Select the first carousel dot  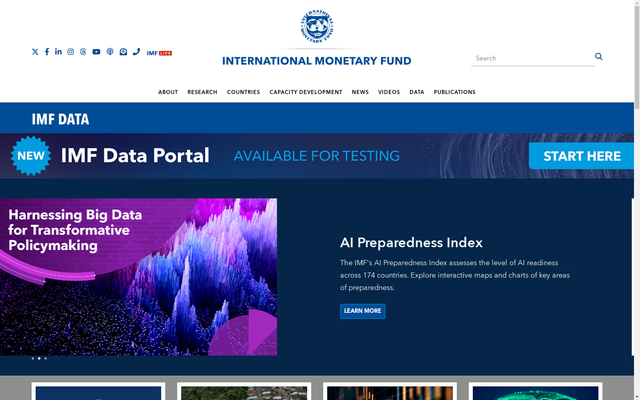(33, 358)
